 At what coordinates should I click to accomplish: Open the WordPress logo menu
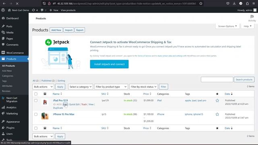(x=3, y=10)
